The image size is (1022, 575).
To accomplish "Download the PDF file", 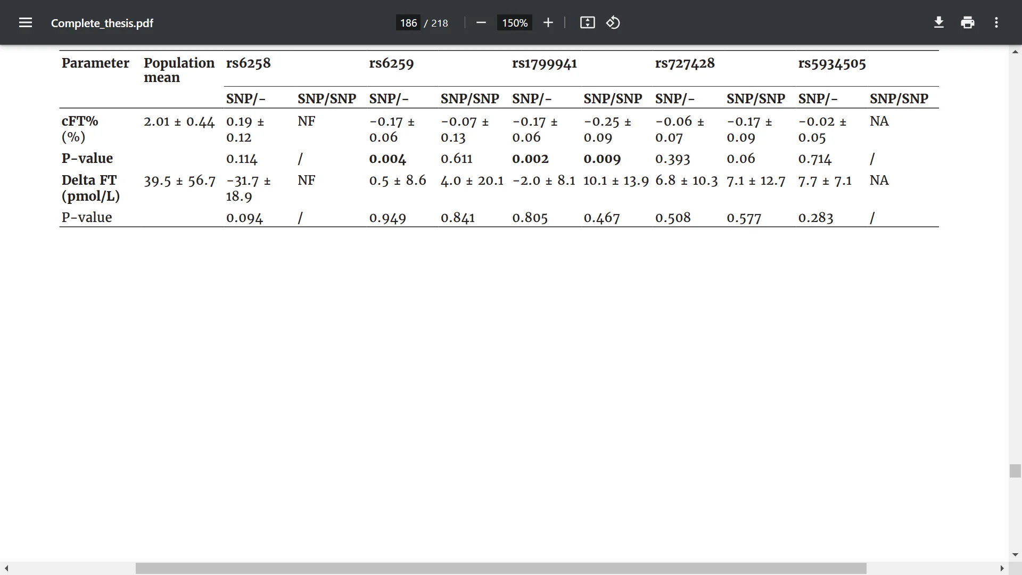I will coord(939,22).
